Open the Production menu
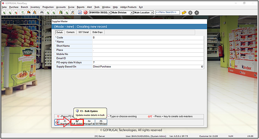Image resolution: width=259 pixels, height=139 pixels. [48, 7]
